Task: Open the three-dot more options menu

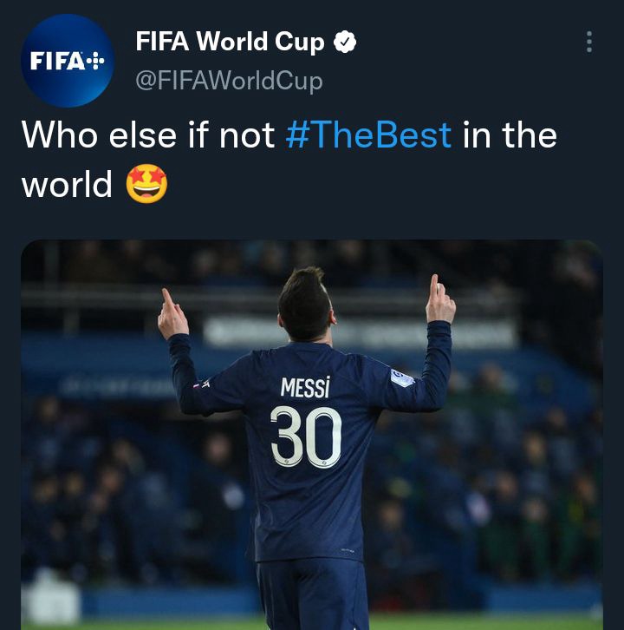Action: coord(589,42)
